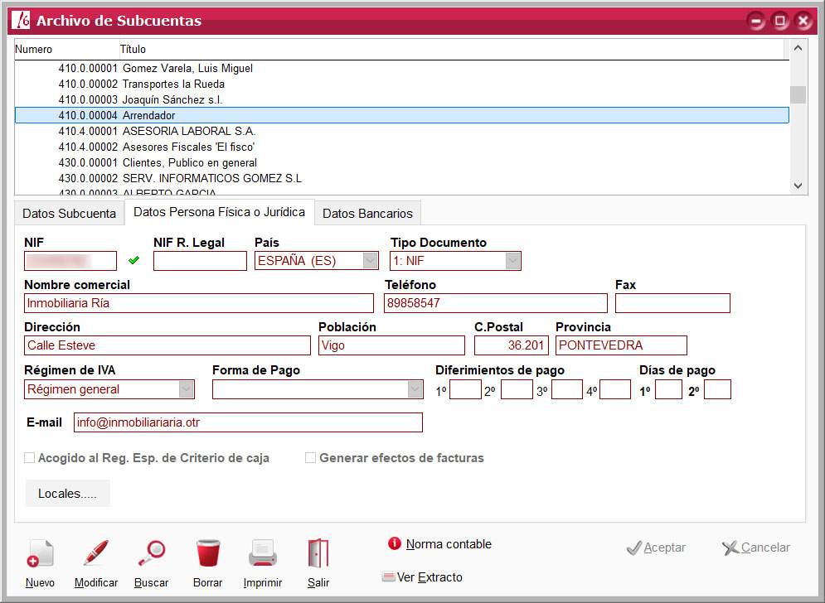825x603 pixels.
Task: Click the Modificar label under pen
Action: pos(96,582)
